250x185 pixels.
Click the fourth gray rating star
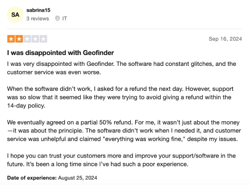35,39
